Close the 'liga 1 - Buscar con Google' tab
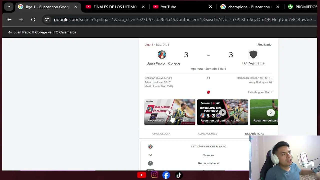This screenshot has height=180, width=320. pos(76,7)
